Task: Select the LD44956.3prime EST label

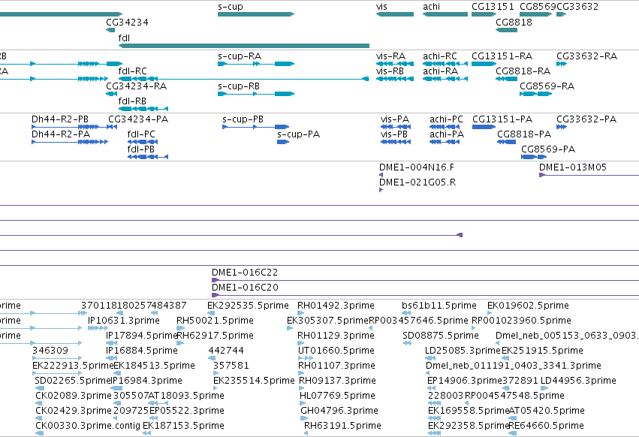Action: [x=578, y=381]
